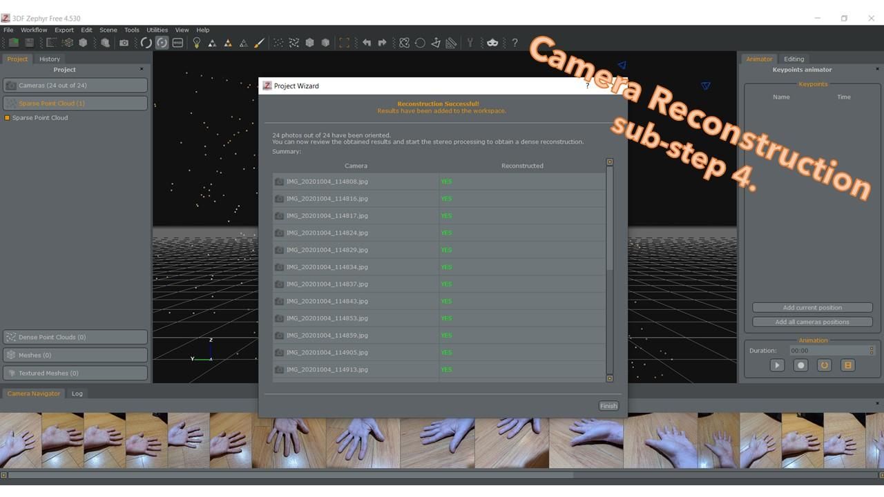Click the Add all cameras positions button
The image size is (884, 497).
(x=812, y=321)
